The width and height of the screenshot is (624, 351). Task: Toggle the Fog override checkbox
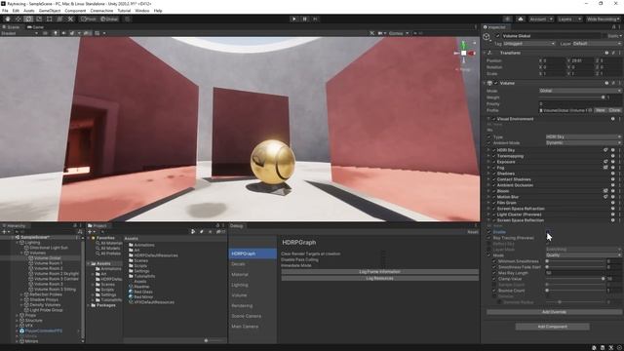pos(494,168)
